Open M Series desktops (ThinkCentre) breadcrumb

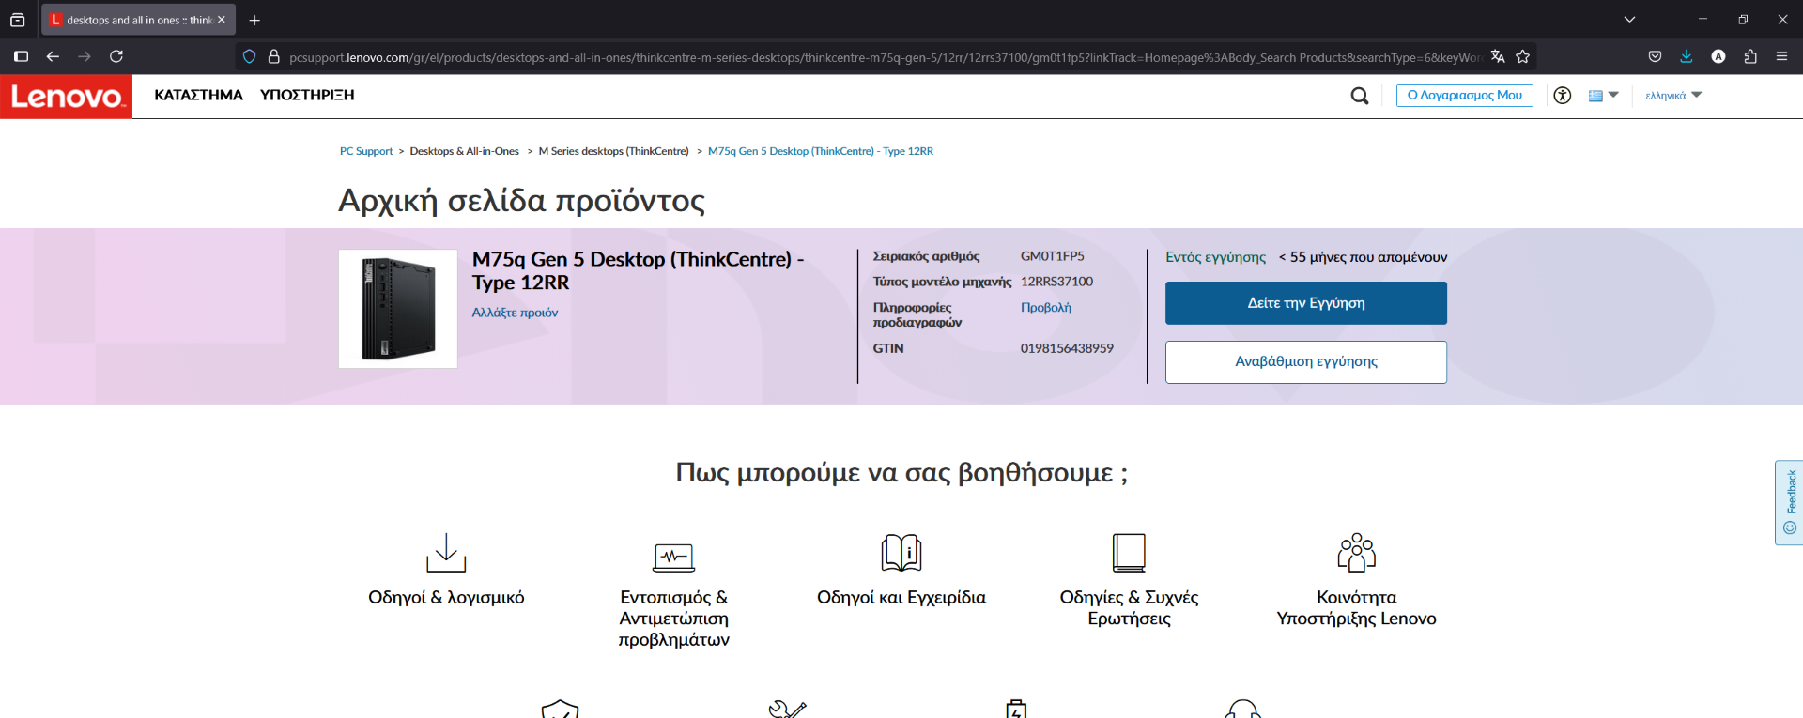613,151
